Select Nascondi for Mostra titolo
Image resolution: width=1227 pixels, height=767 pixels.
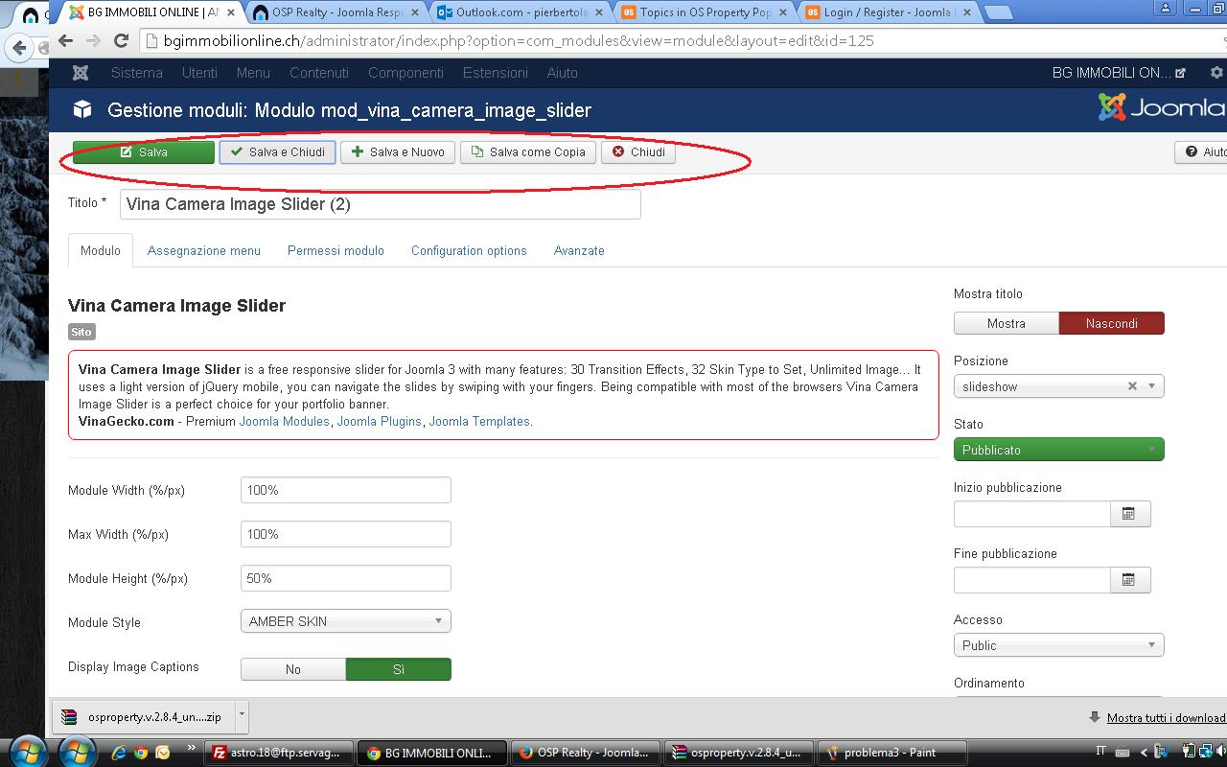click(x=1112, y=323)
